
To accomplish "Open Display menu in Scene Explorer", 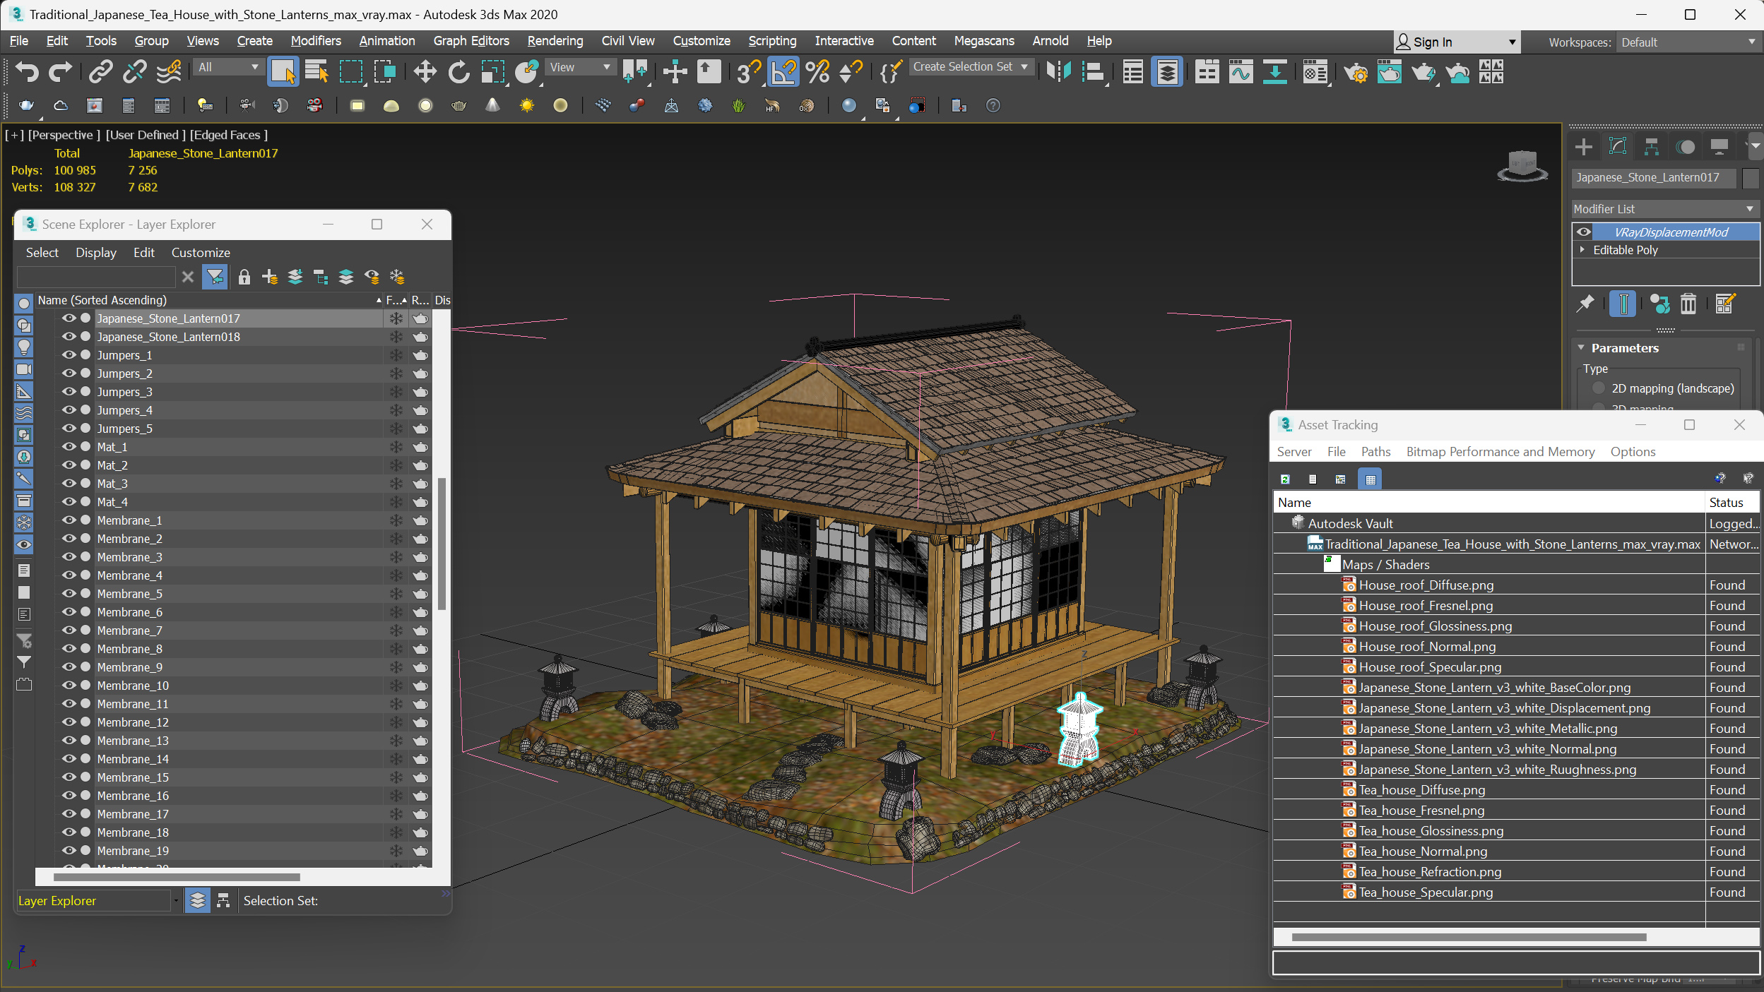I will pos(96,253).
